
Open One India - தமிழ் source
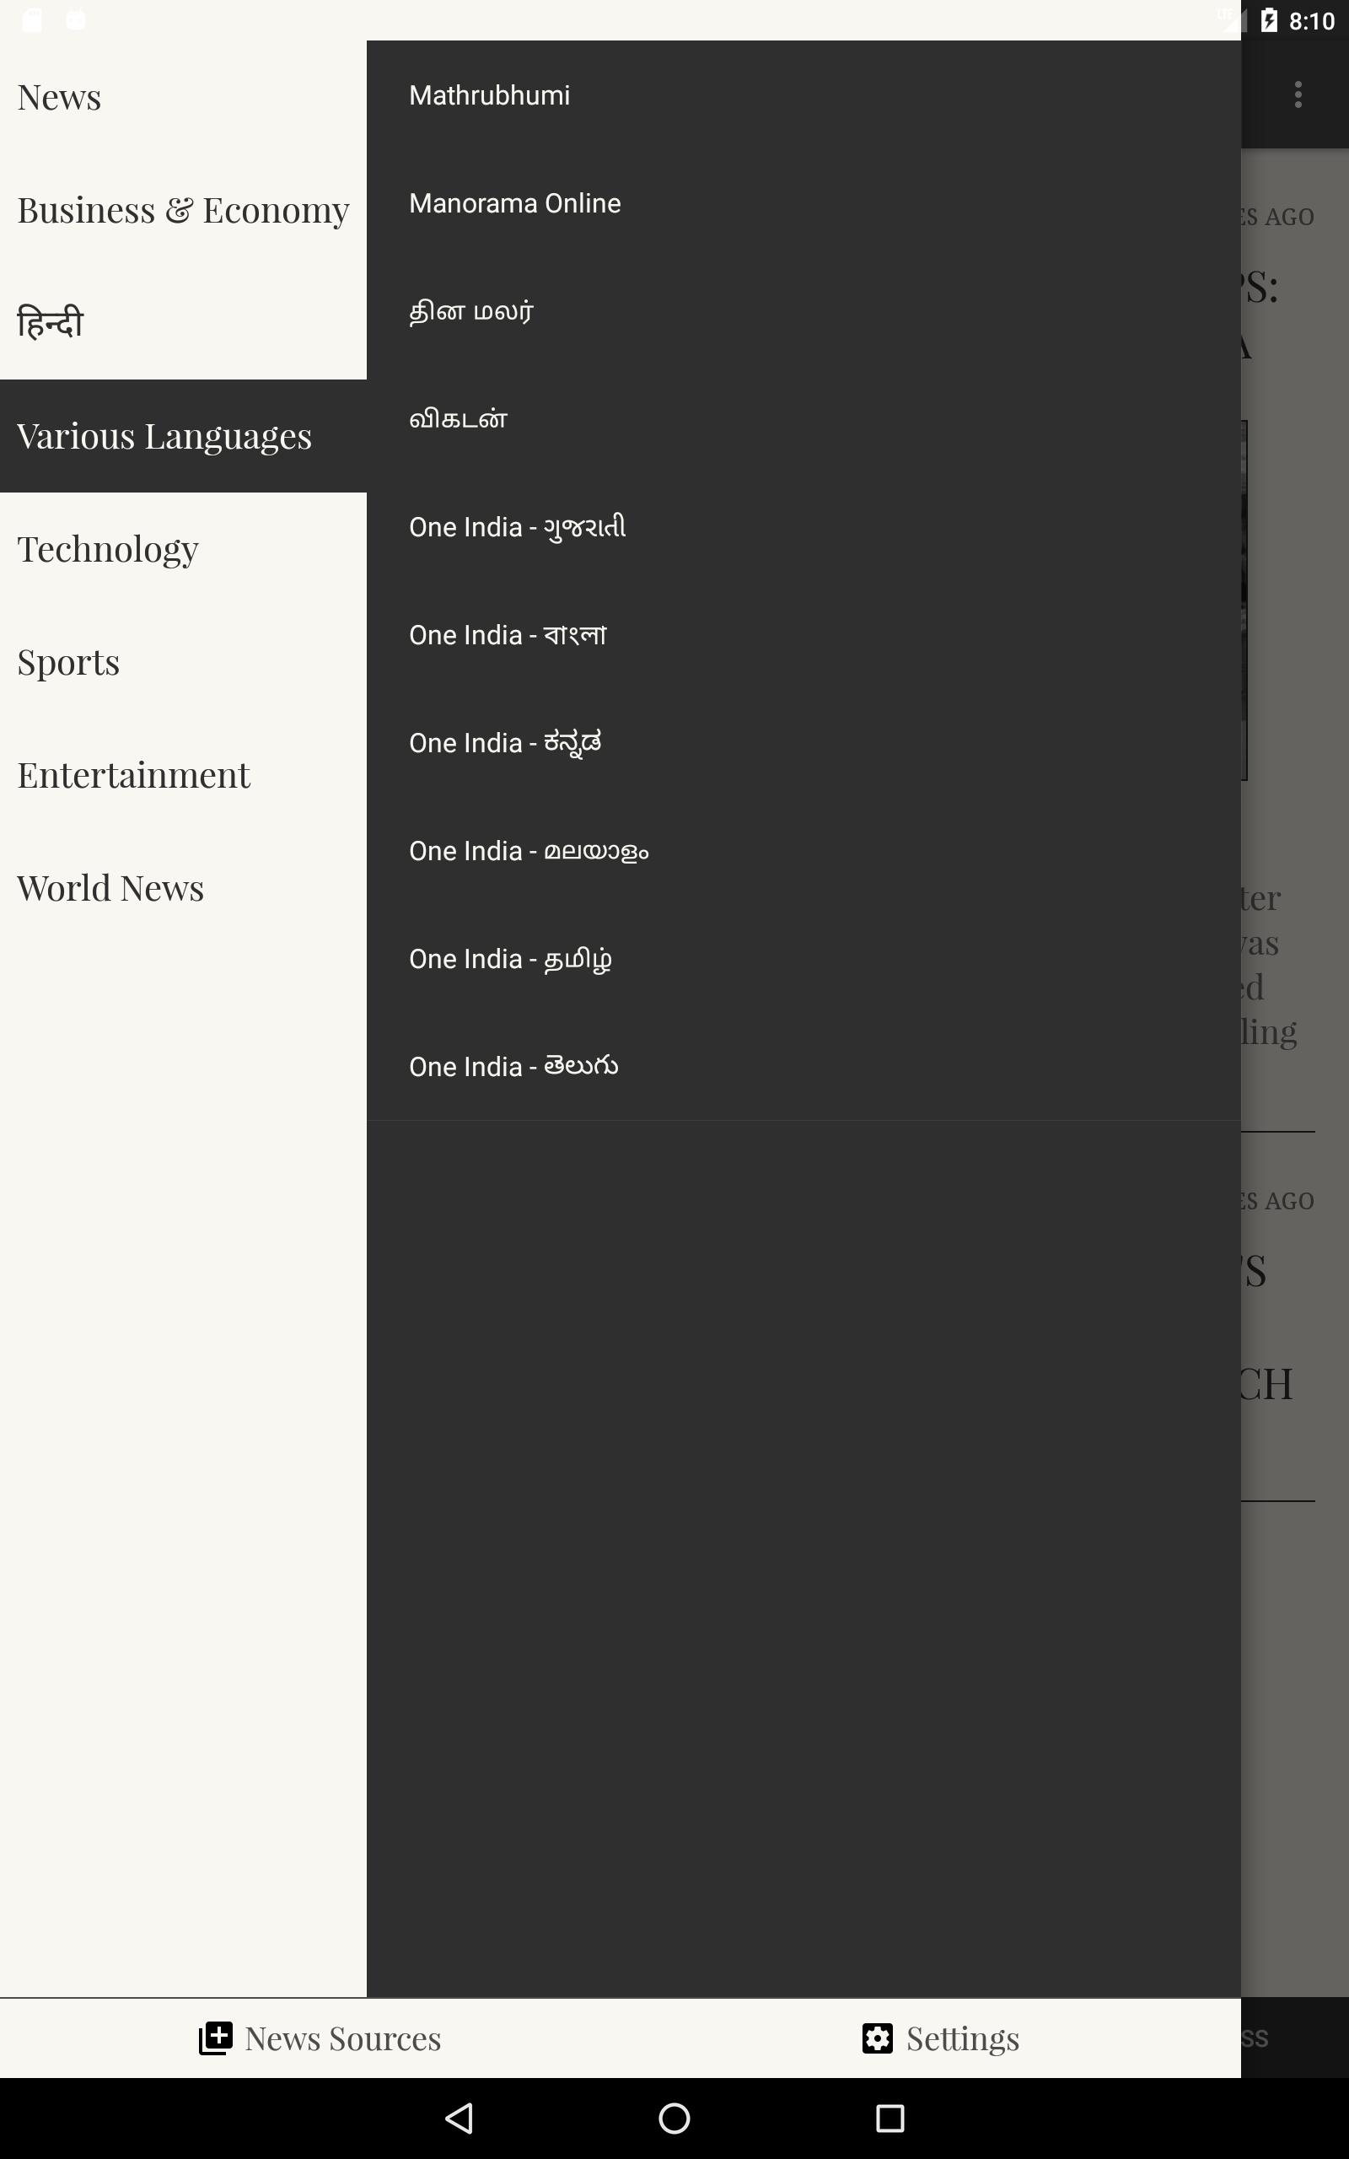point(803,959)
